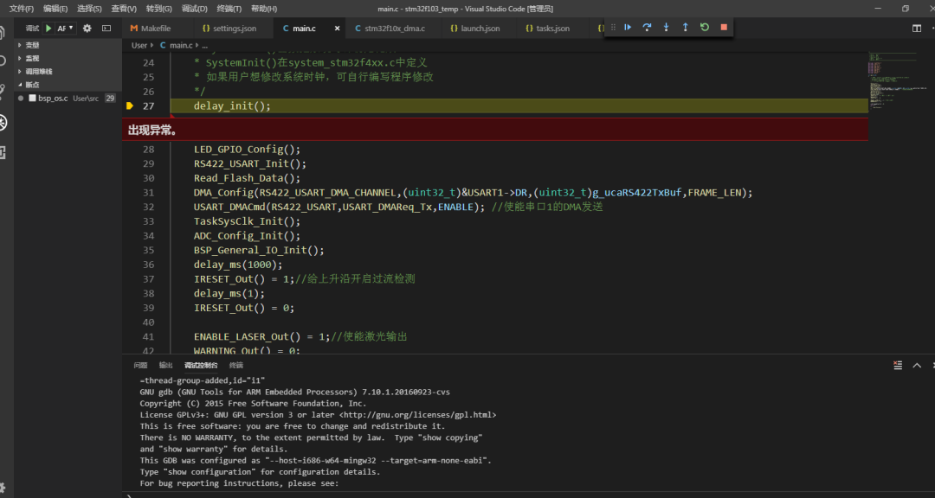Open launch.json via the settings gear
935x498 pixels.
click(x=88, y=28)
